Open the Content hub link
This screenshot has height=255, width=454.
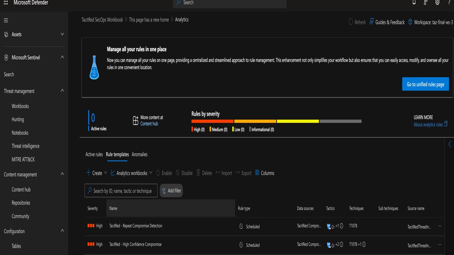click(x=149, y=124)
